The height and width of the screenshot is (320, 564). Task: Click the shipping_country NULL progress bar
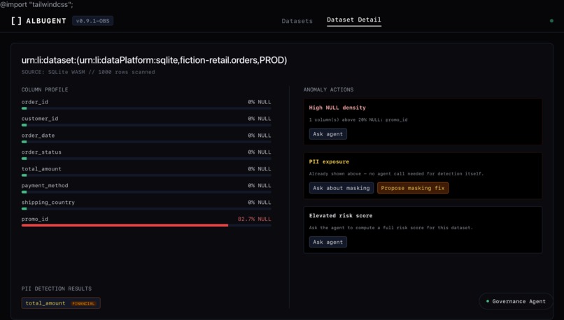tap(146, 209)
